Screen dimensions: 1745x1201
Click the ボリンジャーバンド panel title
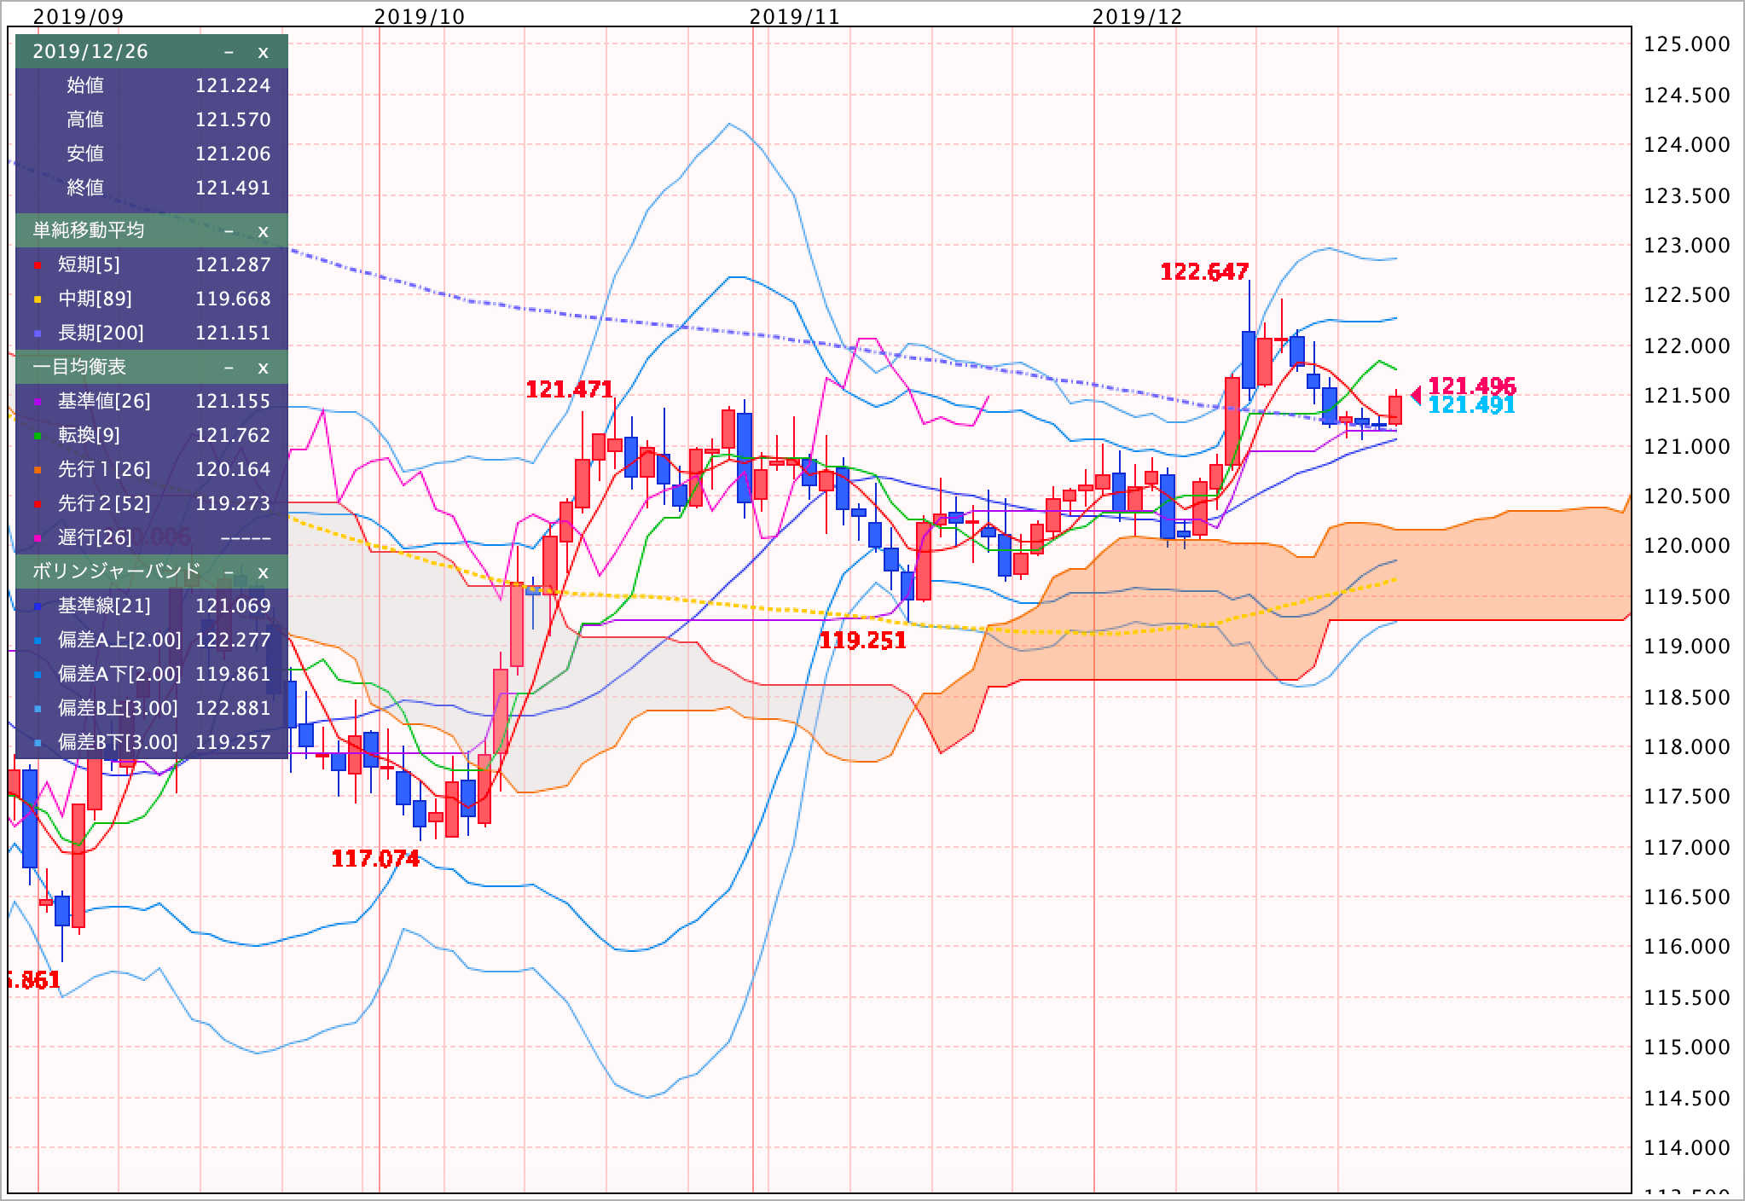[x=117, y=571]
